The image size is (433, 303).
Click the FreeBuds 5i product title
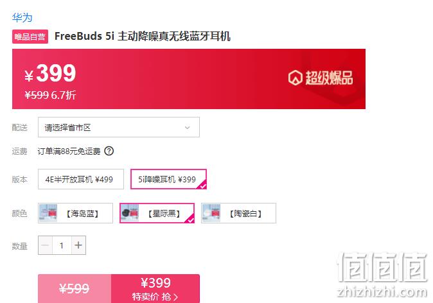pos(143,37)
